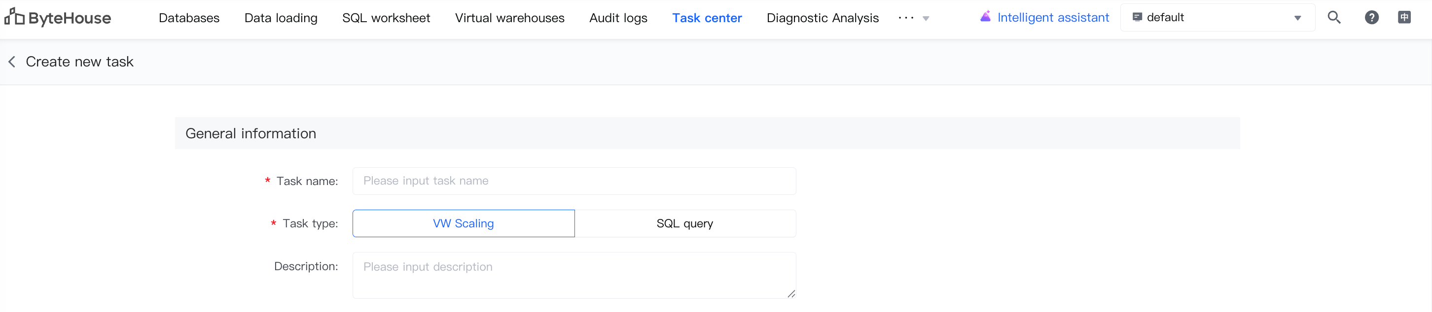This screenshot has width=1432, height=312.
Task: Expand the navigation overflow arrow
Action: pyautogui.click(x=926, y=19)
